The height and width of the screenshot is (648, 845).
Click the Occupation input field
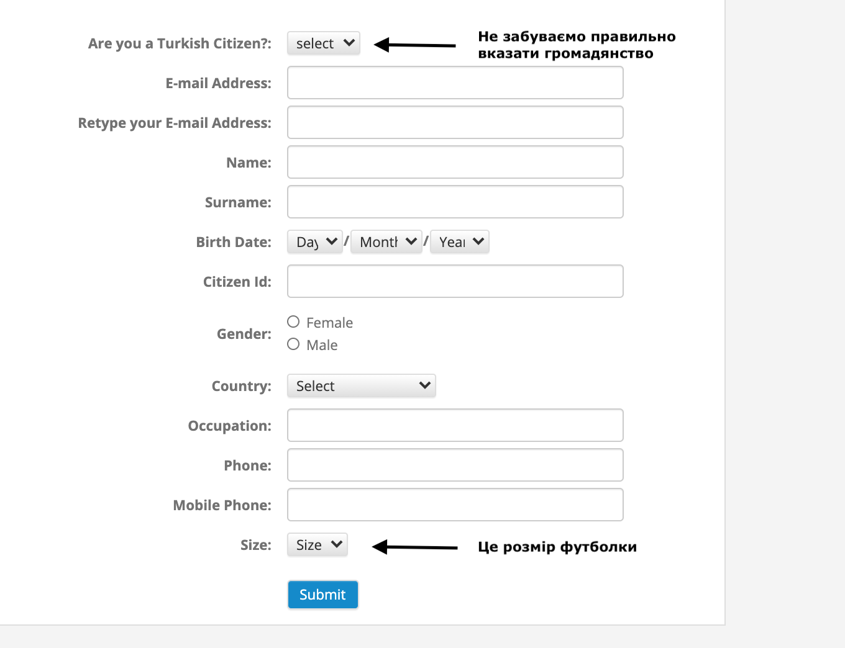pos(455,425)
